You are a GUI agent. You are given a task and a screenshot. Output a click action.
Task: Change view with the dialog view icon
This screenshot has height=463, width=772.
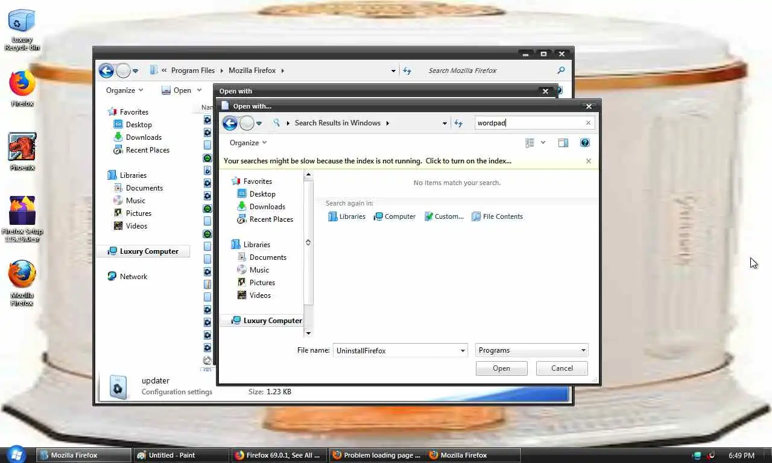click(530, 143)
